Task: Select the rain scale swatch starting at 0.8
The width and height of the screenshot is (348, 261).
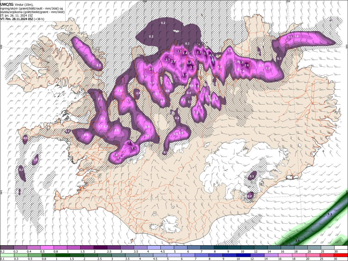Action: tap(49, 255)
